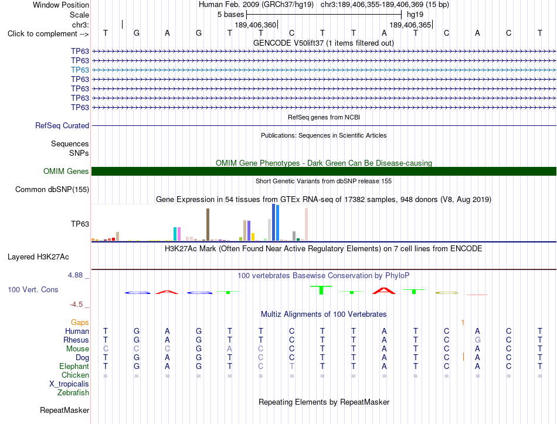Click the OMIM Genes track label
The width and height of the screenshot is (557, 424).
(66, 172)
